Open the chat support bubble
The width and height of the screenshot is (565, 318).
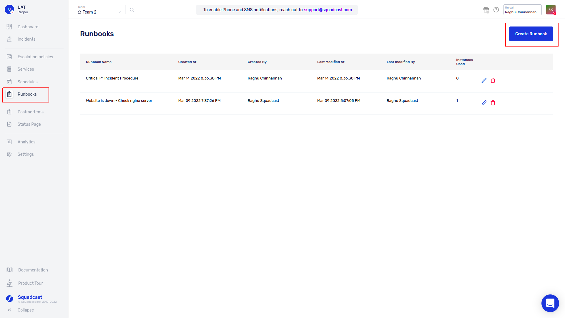[x=550, y=303]
